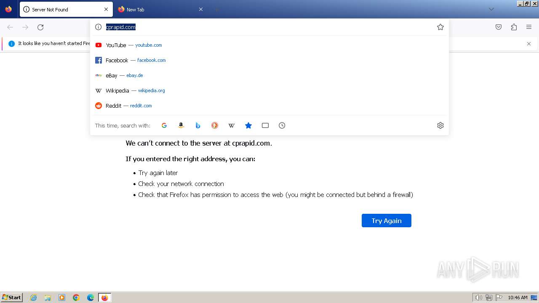This screenshot has width=539, height=303.
Task: Open the Save to Pocket button
Action: tap(499, 27)
